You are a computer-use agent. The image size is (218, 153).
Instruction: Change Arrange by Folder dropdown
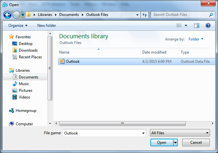tap(196, 39)
